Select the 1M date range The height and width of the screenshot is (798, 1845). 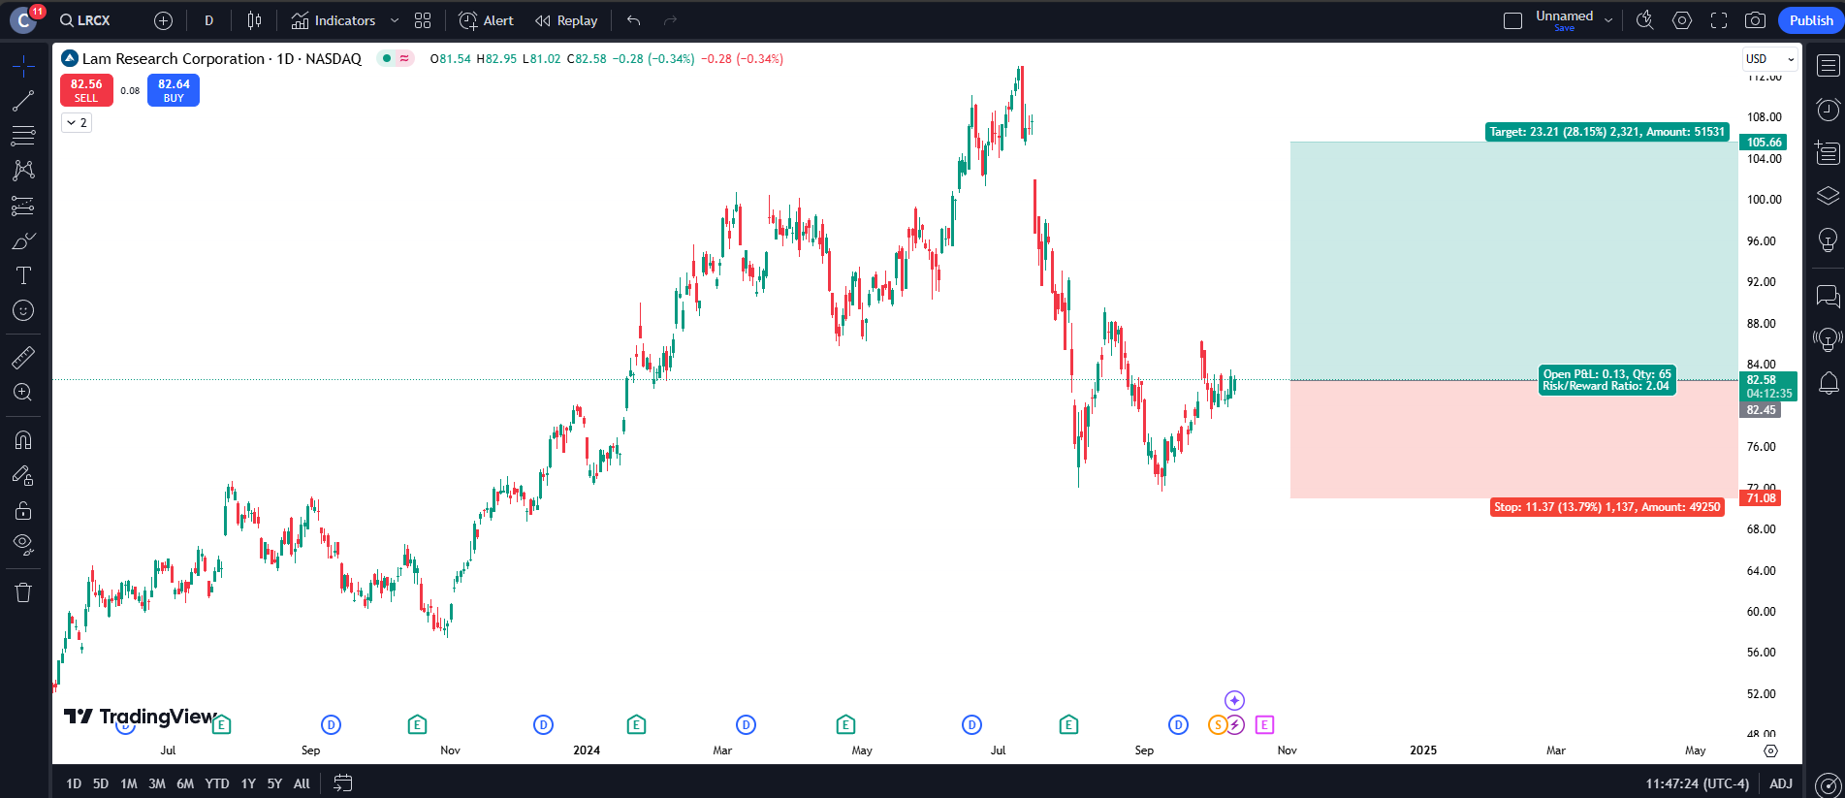(x=129, y=783)
